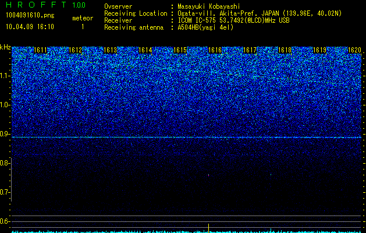Click the faint echo spot near 1618
This screenshot has height=233, width=366.
tap(271, 174)
